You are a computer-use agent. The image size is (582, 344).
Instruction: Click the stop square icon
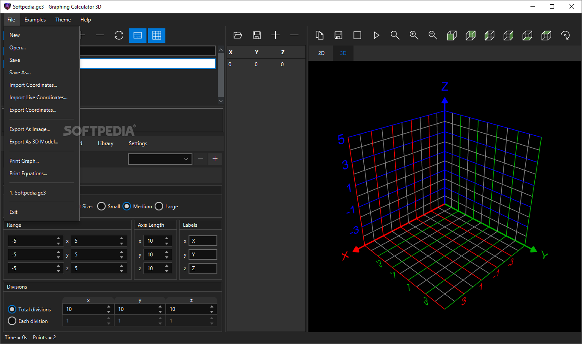[357, 35]
